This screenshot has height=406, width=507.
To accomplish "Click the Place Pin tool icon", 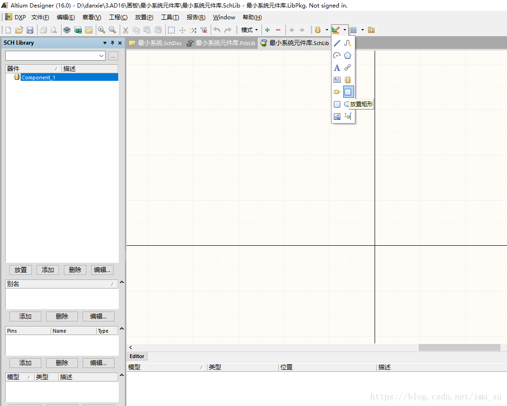I will (x=347, y=116).
